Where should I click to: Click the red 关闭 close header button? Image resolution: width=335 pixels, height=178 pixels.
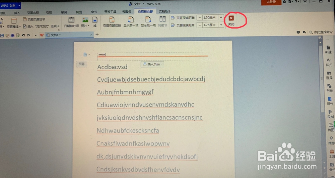[x=231, y=20]
